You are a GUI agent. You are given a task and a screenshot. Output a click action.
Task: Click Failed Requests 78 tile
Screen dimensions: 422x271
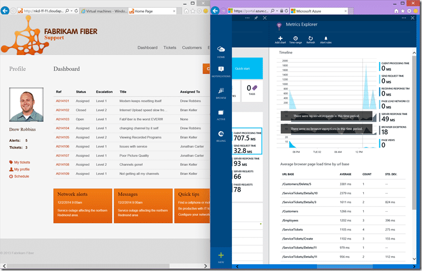pyautogui.click(x=243, y=188)
